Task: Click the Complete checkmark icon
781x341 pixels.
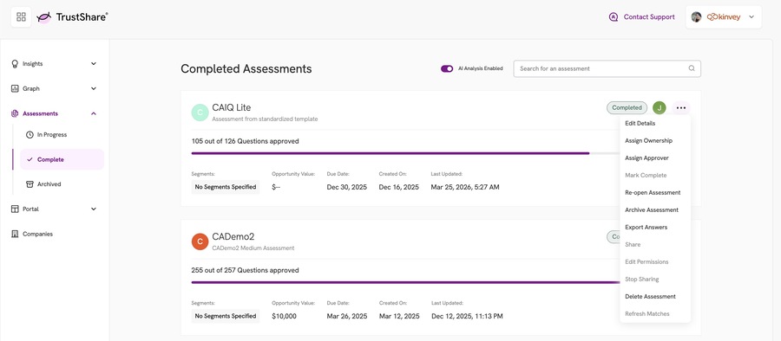Action: [x=30, y=159]
